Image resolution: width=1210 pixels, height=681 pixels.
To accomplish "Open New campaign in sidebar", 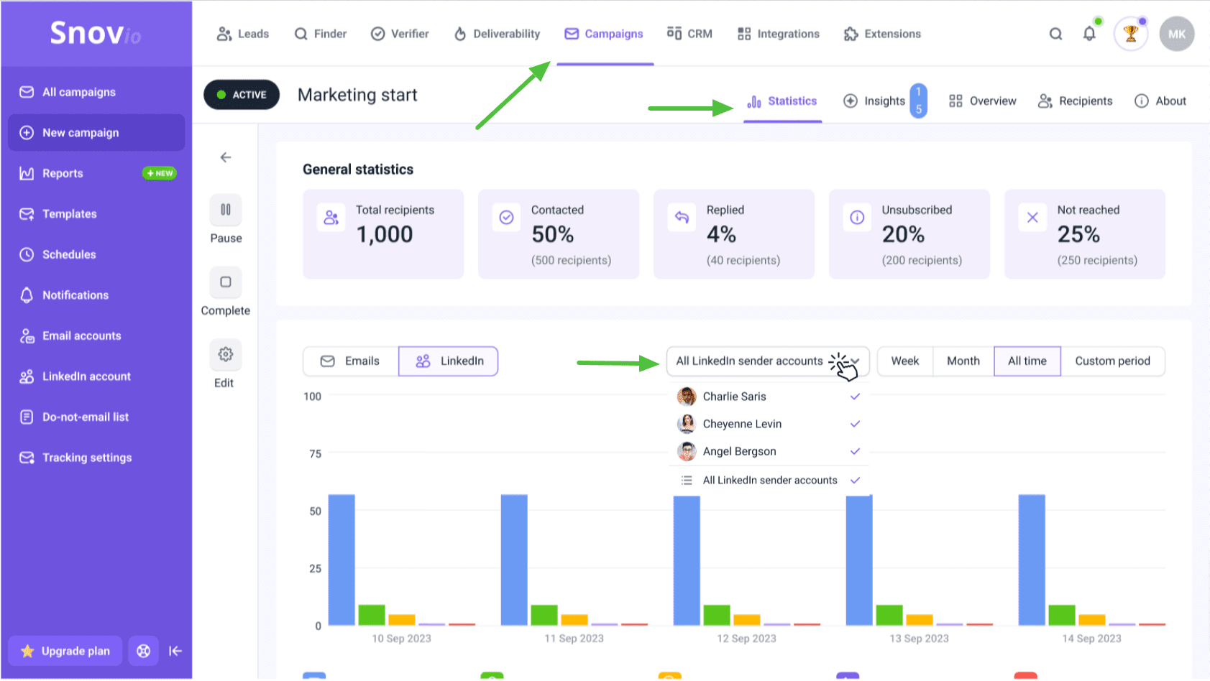I will point(96,133).
